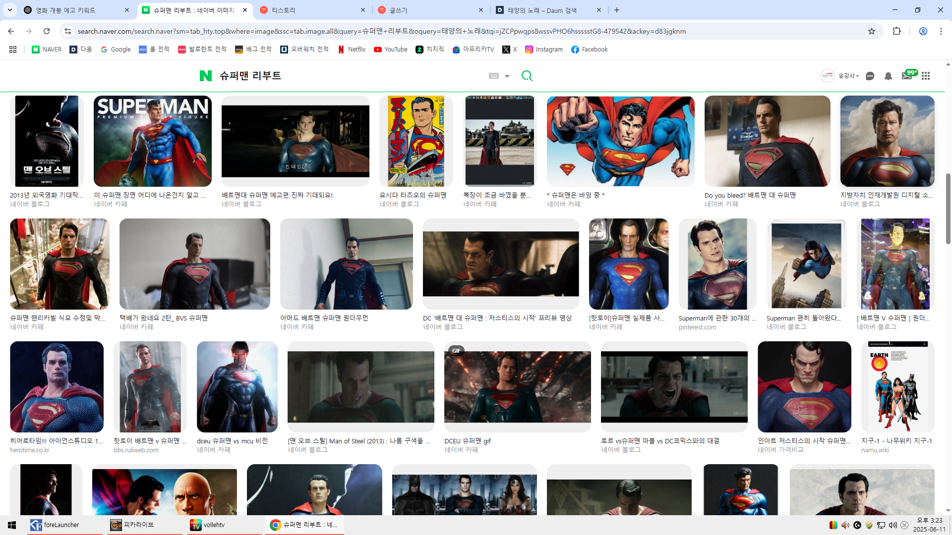Open Naver mail with 99+ badge

click(907, 76)
